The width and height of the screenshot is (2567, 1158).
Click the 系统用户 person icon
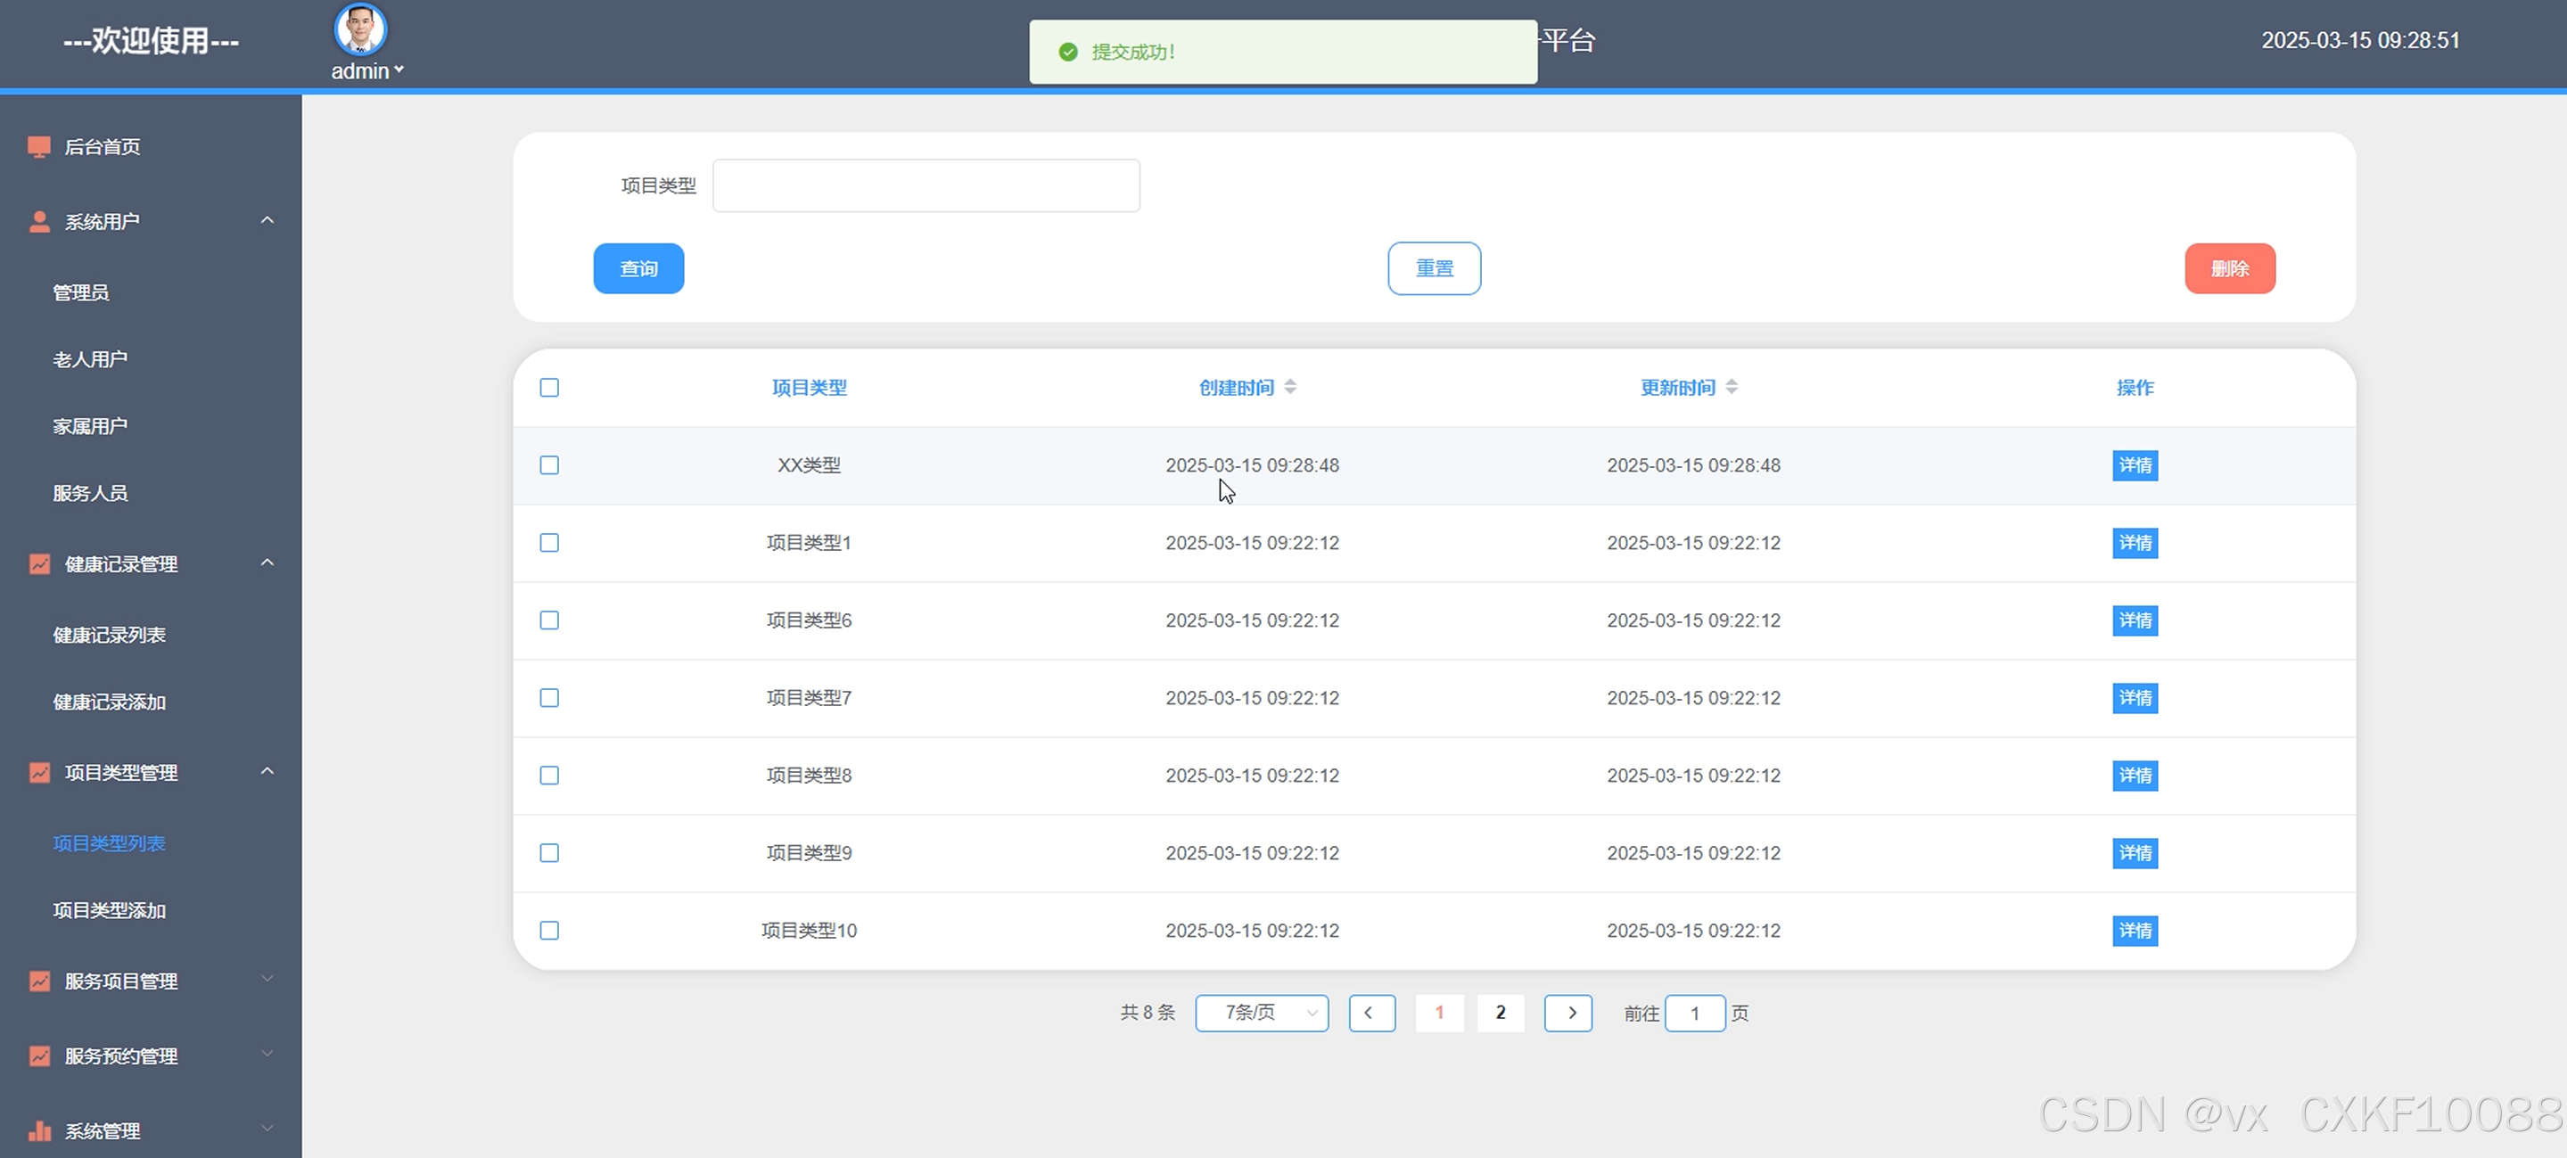(x=39, y=221)
